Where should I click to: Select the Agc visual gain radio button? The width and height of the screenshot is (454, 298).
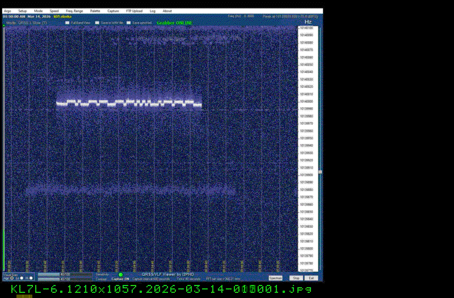tap(12, 278)
